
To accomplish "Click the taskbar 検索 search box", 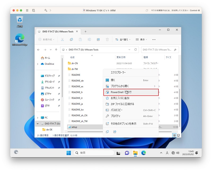I will pos(94,153).
